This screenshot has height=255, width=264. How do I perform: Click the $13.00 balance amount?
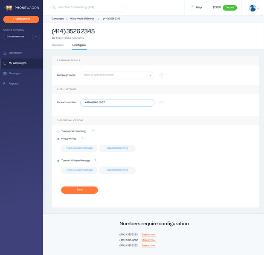217,7
